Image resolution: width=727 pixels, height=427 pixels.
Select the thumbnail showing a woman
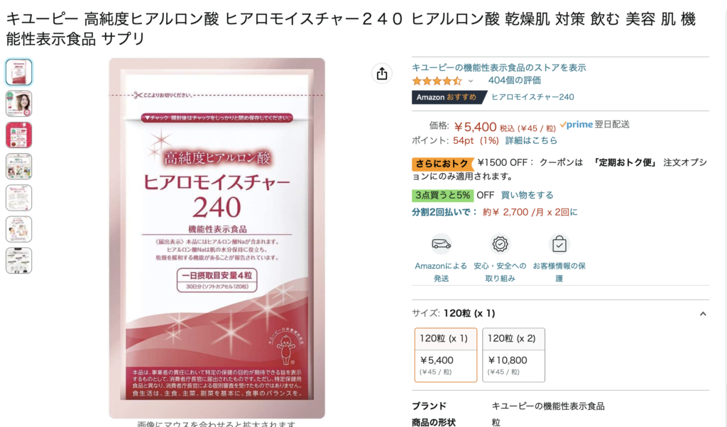[19, 104]
